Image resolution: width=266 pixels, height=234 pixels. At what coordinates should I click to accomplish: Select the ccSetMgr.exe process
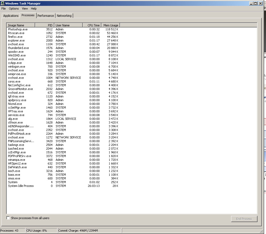(x=63, y=108)
